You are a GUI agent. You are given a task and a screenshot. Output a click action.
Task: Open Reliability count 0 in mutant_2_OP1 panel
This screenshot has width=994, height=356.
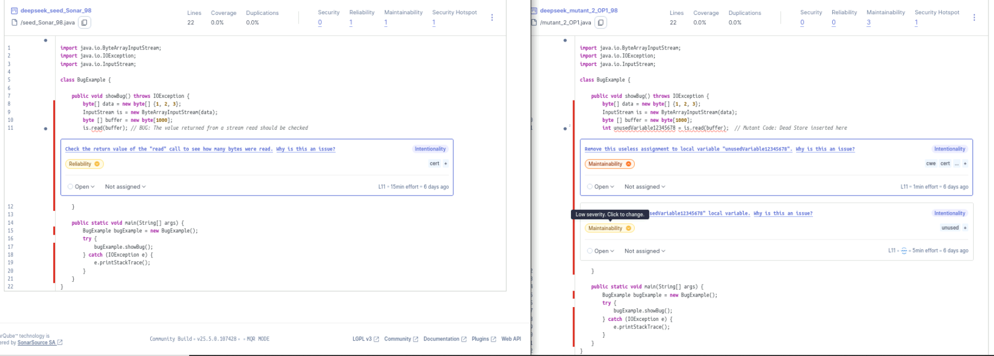pos(833,23)
